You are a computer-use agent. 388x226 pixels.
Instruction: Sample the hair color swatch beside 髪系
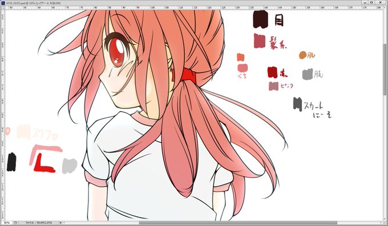click(x=260, y=41)
